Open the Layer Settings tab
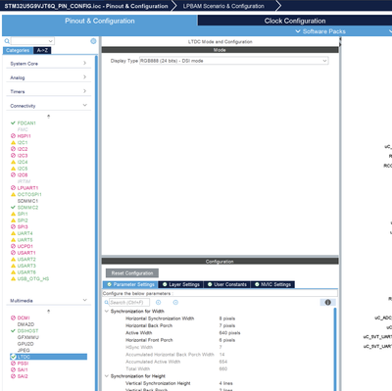Viewport: 392px width, 391px height. pyautogui.click(x=181, y=284)
